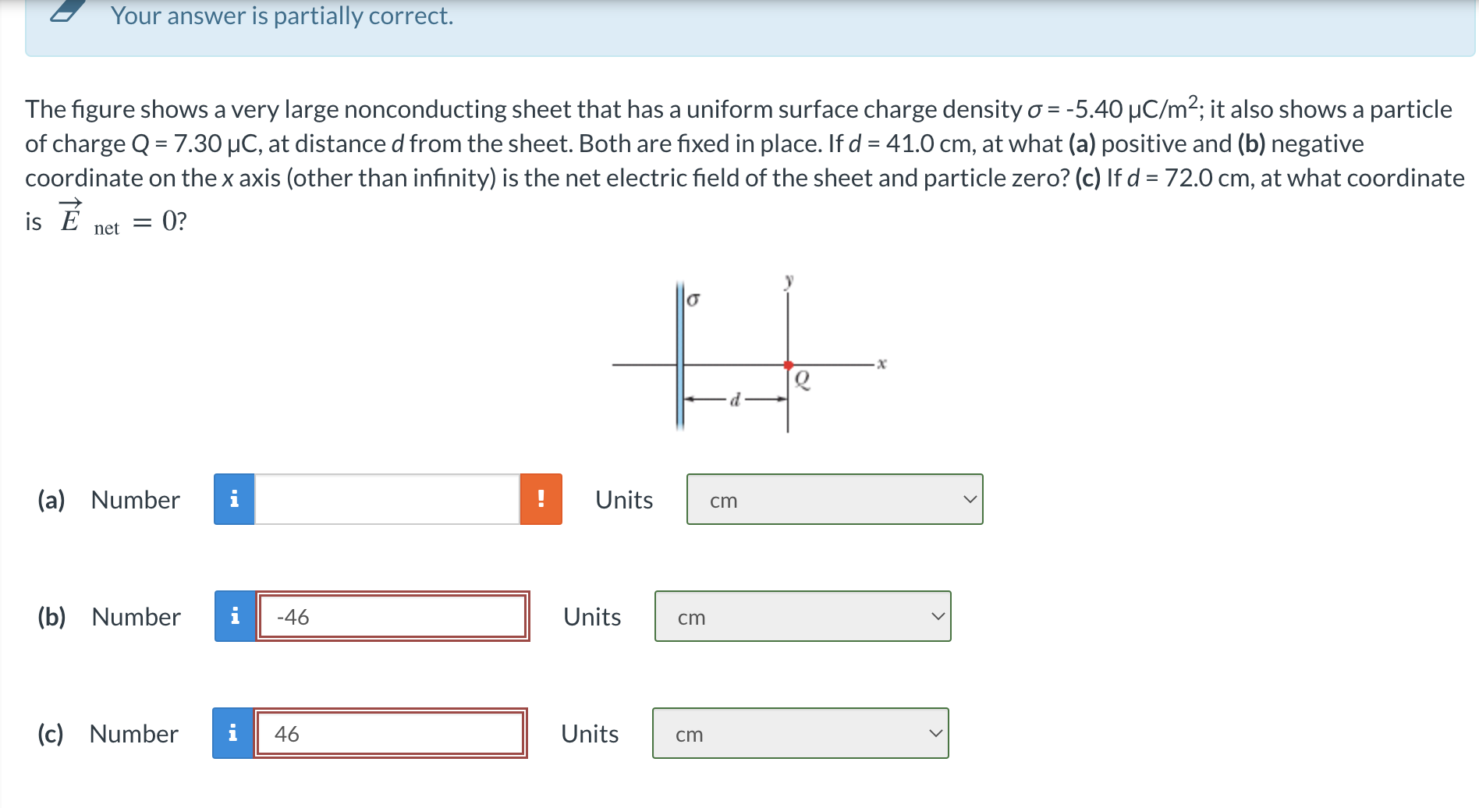This screenshot has width=1479, height=808.
Task: Click the info icon next to answer (a)
Action: pyautogui.click(x=233, y=500)
